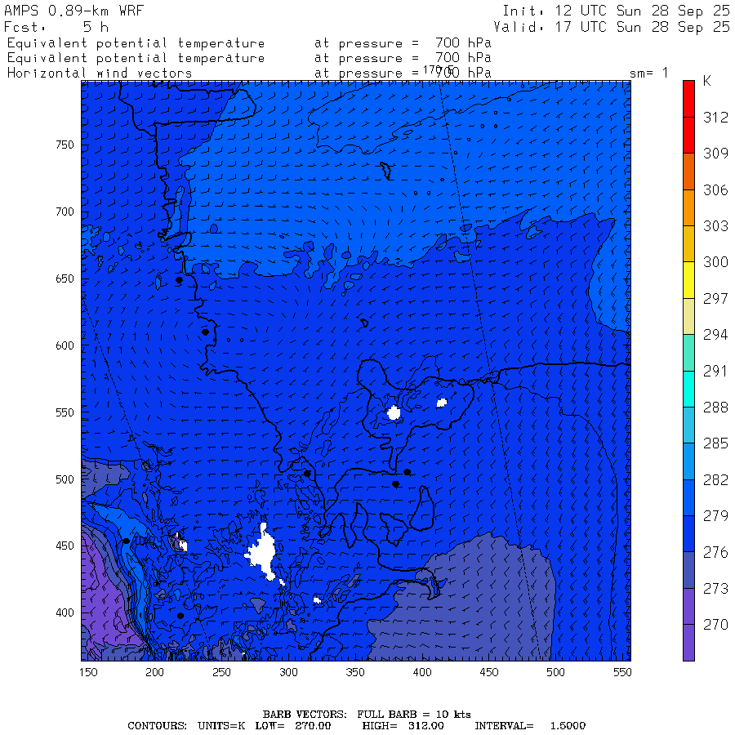Click the 300 x-axis tick label
Viewport: 735px width, 735px height.
(x=289, y=672)
